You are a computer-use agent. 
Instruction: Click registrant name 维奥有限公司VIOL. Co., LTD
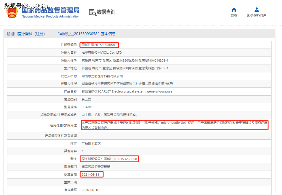102,53
